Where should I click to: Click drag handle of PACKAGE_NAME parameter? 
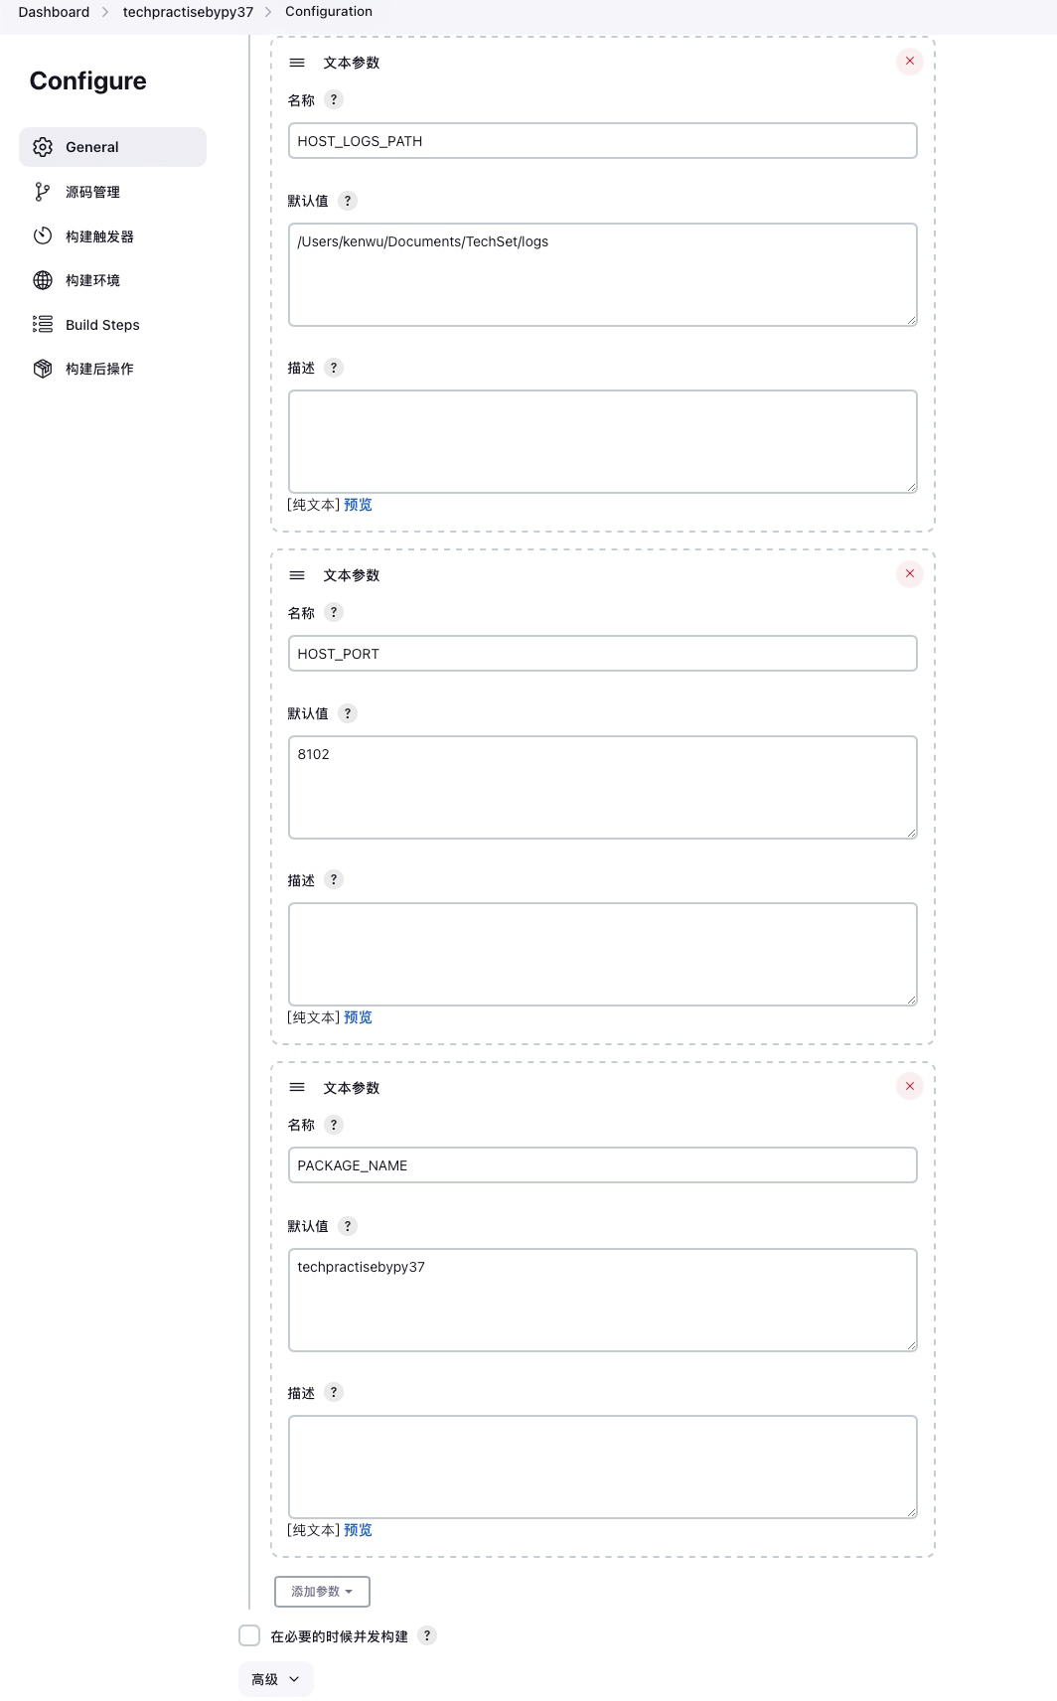point(297,1088)
